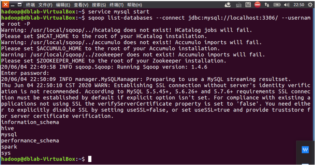
Task: Close the terminal with the orange X
Action: [x=5, y=5]
